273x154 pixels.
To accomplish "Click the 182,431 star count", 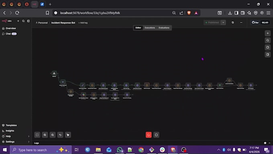I will coord(265,23).
